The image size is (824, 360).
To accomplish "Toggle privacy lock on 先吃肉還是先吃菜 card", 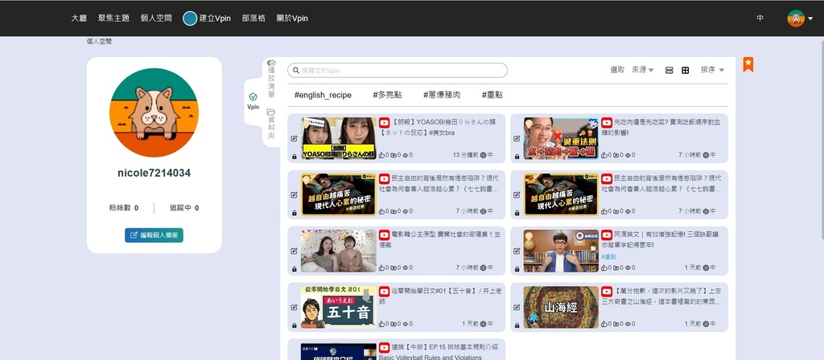I will tap(517, 157).
